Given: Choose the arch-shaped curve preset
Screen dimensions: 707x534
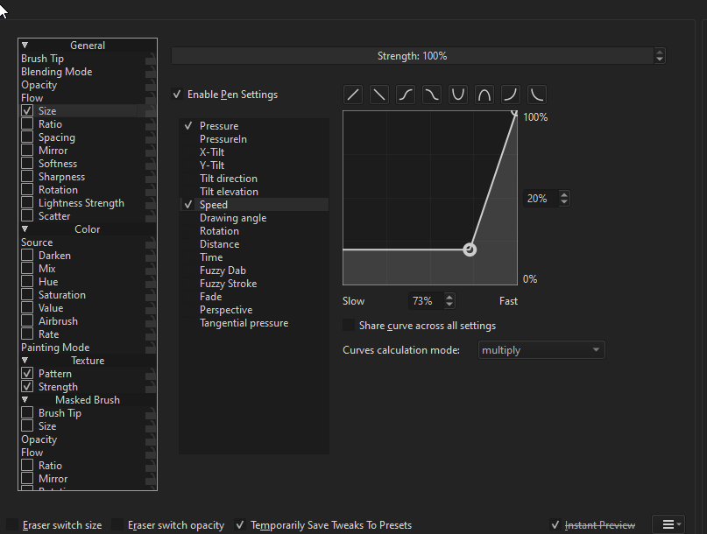Looking at the screenshot, I should 484,95.
